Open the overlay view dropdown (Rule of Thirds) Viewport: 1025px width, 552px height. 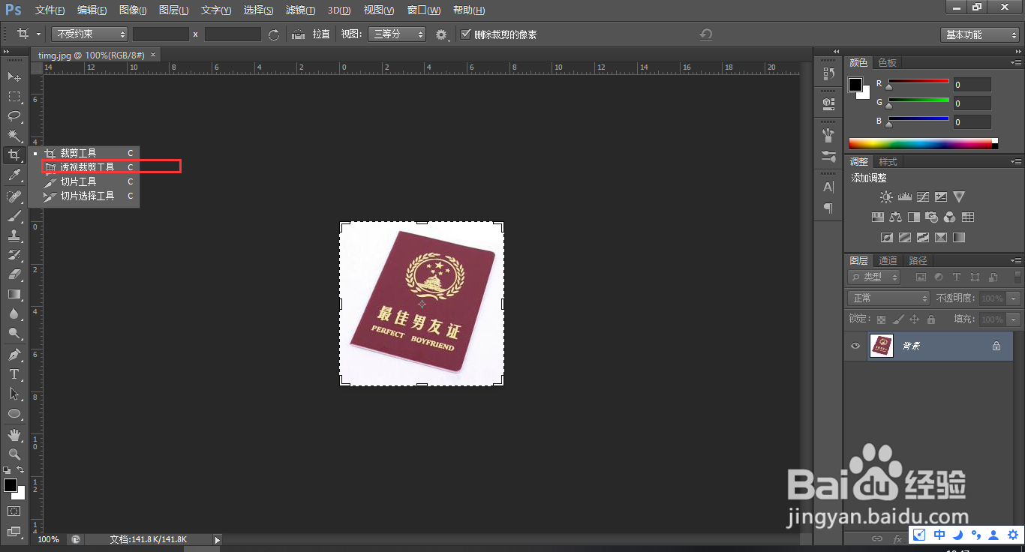pyautogui.click(x=397, y=34)
